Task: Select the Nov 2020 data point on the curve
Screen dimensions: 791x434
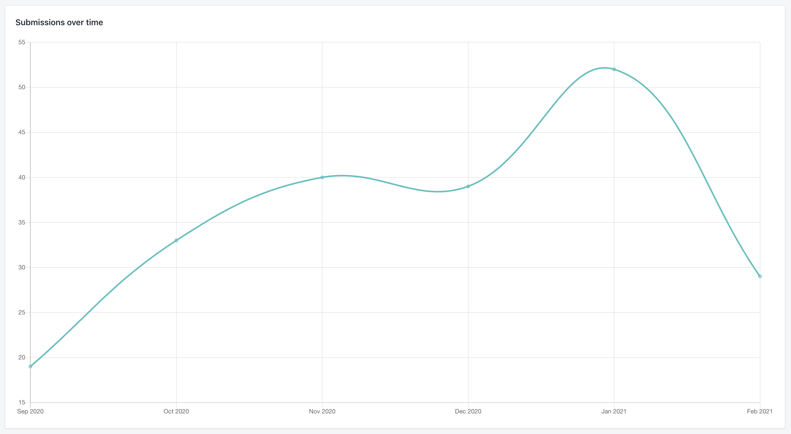Action: click(322, 177)
